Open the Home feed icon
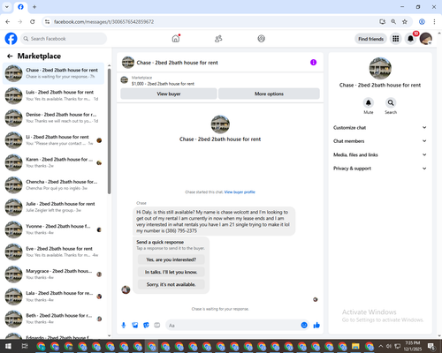442x353 pixels. (x=176, y=39)
